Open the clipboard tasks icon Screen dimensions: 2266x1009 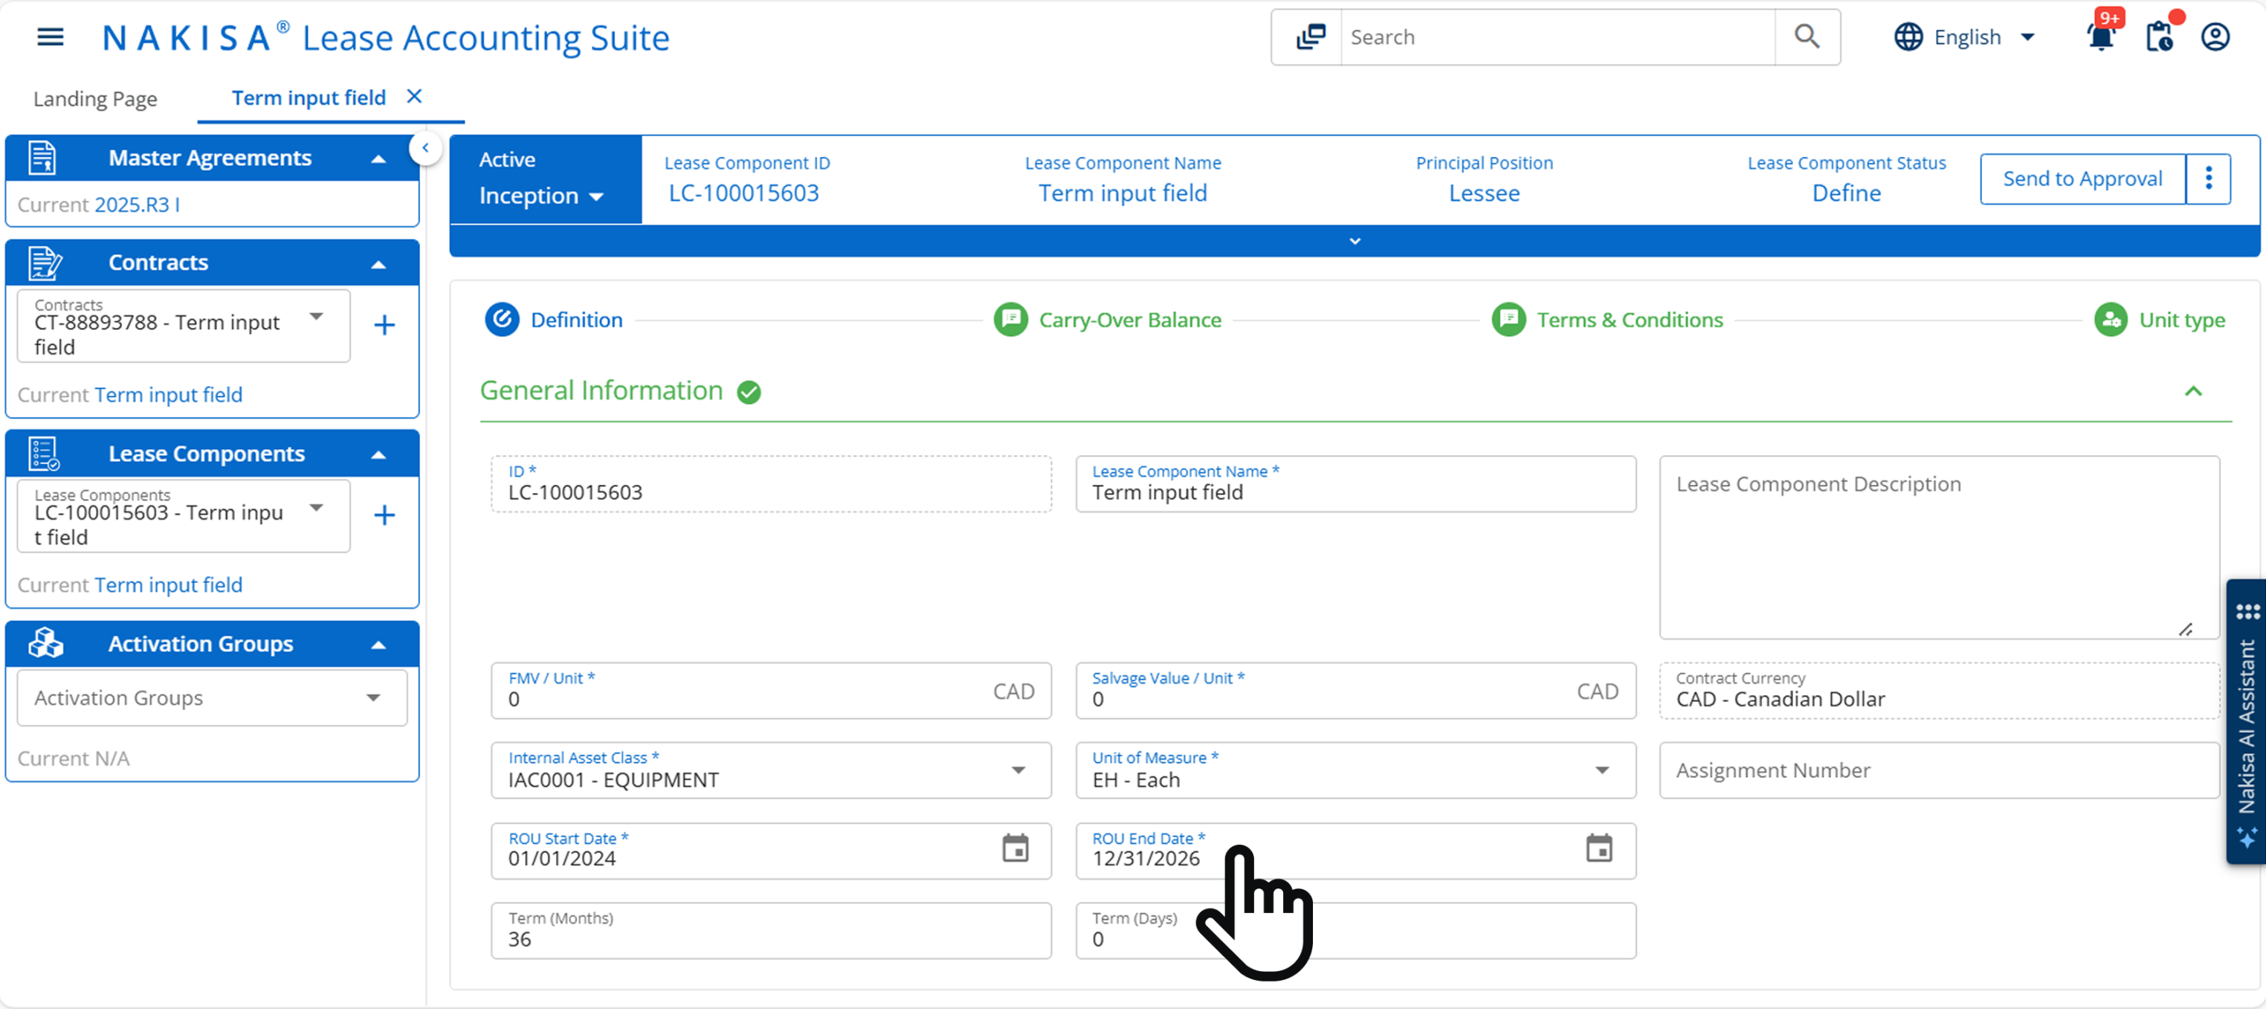click(x=2159, y=37)
